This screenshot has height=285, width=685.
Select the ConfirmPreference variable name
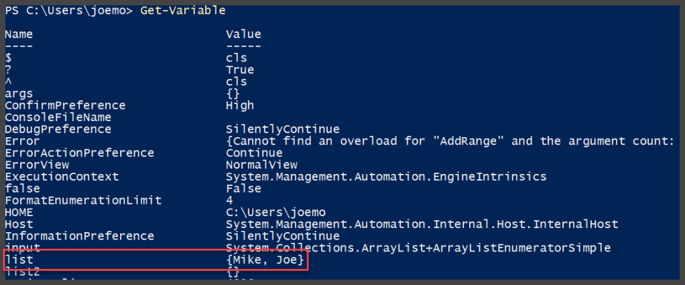click(65, 105)
